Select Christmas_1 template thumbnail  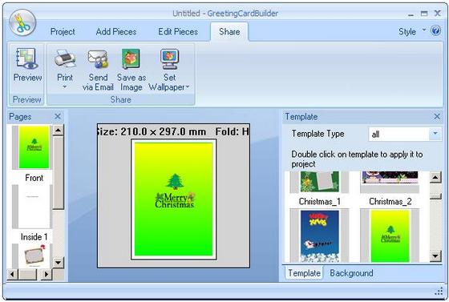point(319,182)
